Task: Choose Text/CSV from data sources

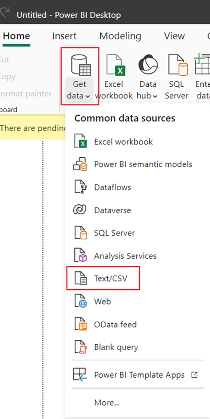Action: [103, 279]
